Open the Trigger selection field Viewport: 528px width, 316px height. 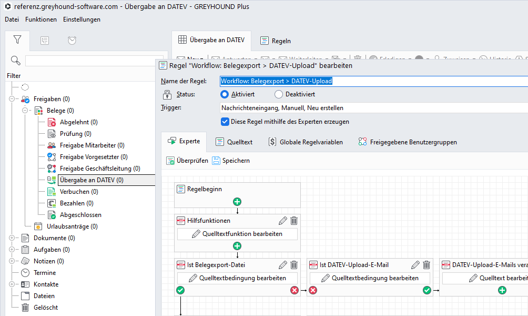[x=374, y=108]
